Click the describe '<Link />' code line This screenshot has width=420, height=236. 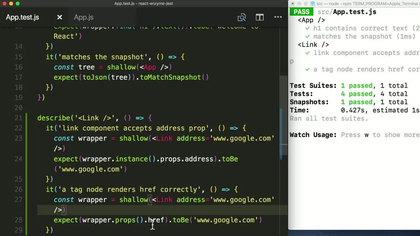[x=94, y=118]
